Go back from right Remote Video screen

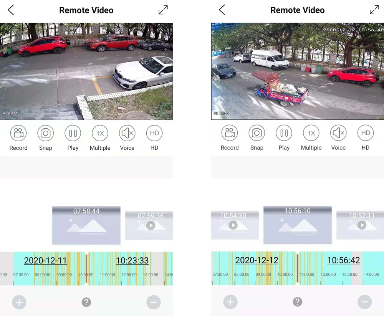click(x=222, y=10)
